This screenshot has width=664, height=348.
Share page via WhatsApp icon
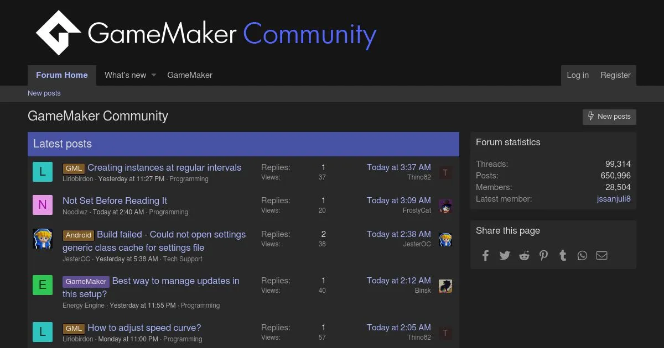tap(582, 255)
